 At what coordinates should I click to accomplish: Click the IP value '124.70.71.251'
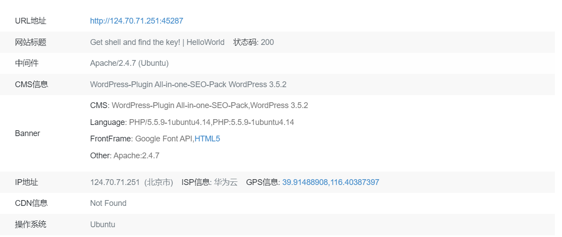115,182
